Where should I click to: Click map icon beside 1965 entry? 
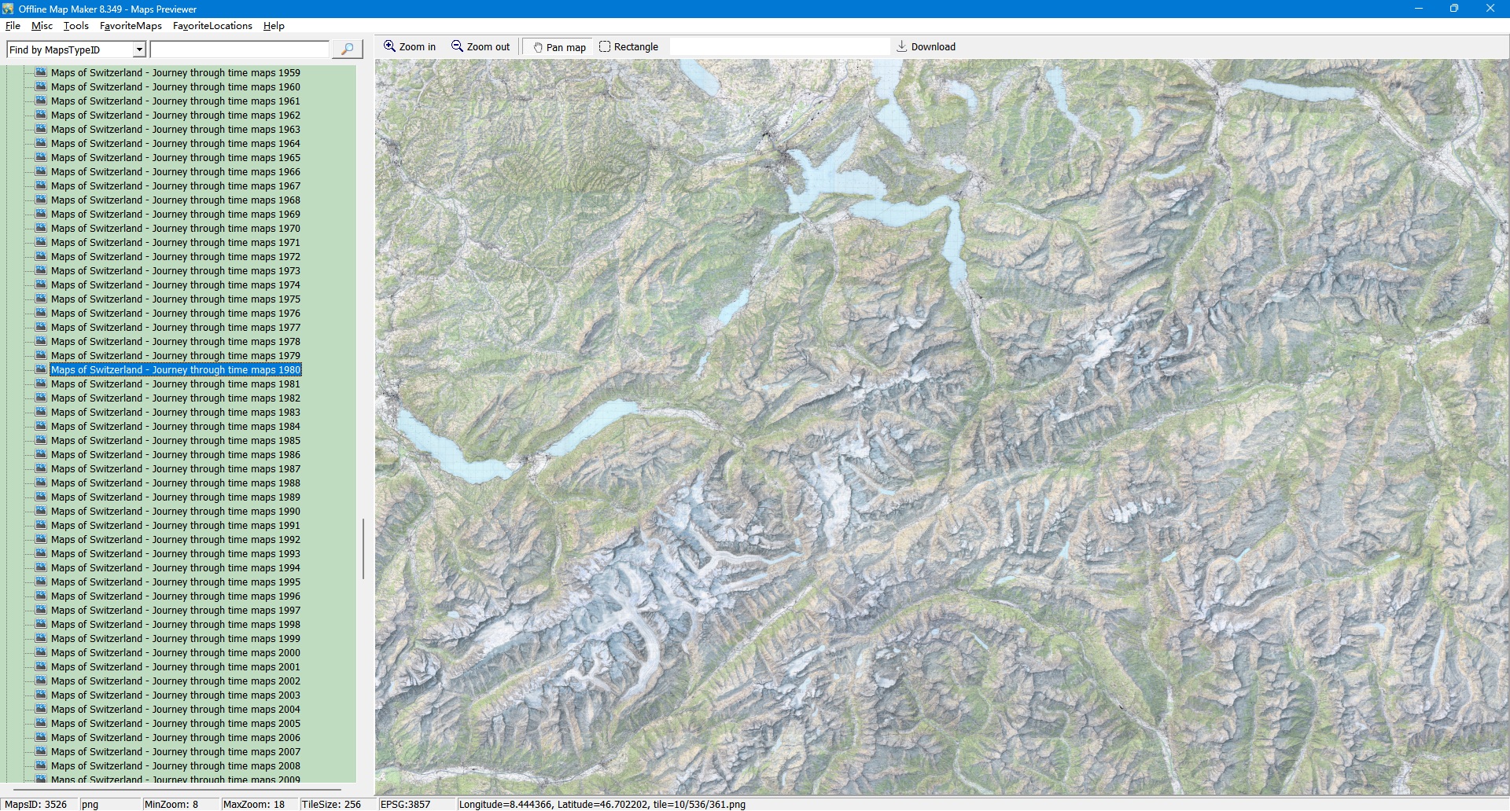point(41,157)
